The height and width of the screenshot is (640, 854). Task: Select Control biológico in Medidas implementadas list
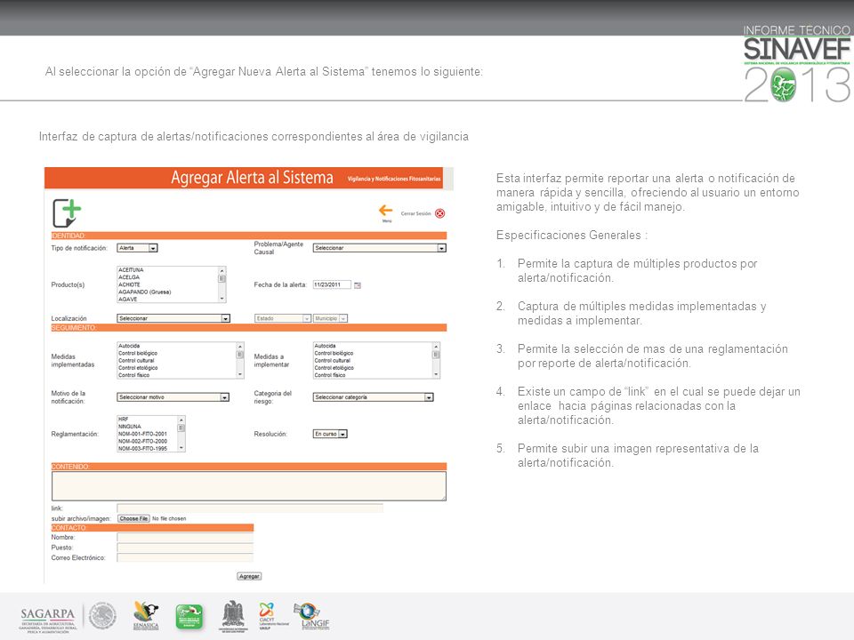tap(138, 353)
